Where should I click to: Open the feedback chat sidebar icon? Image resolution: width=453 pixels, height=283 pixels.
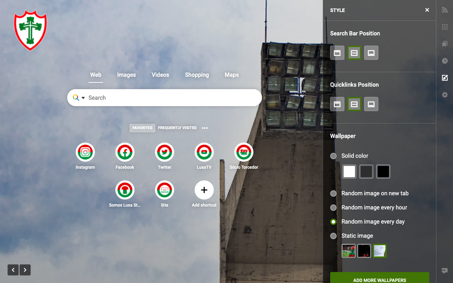pos(445,271)
